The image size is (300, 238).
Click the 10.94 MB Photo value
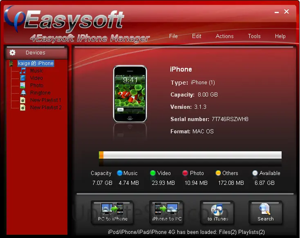point(196,183)
